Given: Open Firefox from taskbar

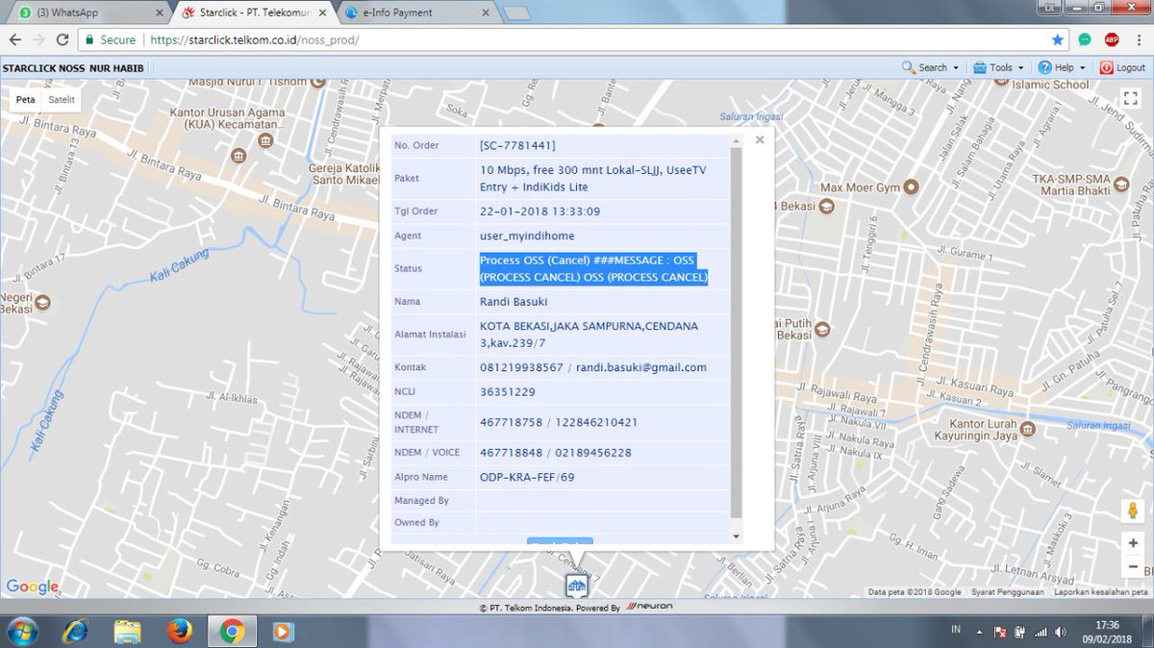Looking at the screenshot, I should pos(179,631).
